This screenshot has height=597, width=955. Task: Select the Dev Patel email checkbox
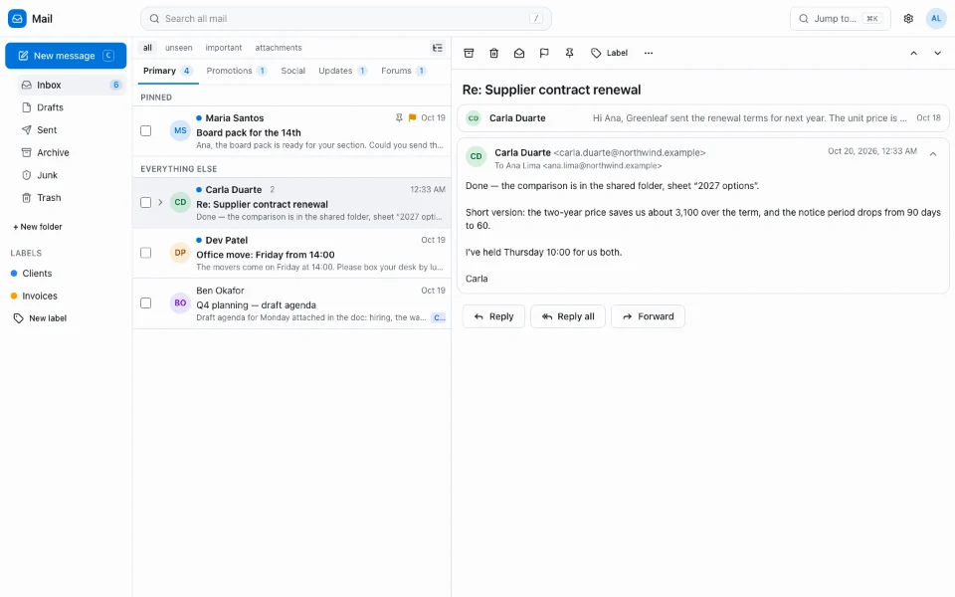click(145, 252)
